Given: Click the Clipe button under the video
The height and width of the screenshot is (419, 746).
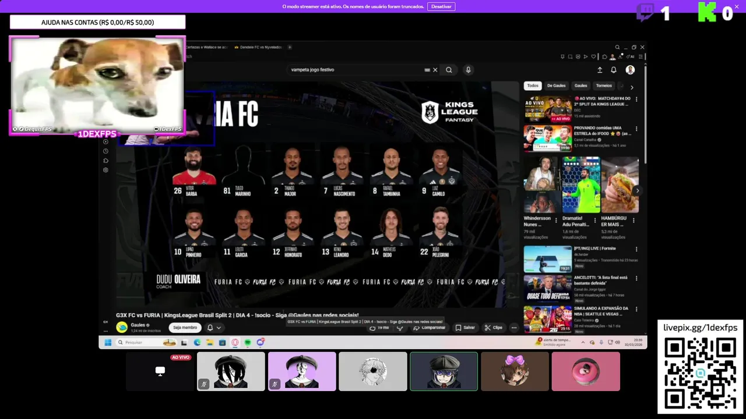Looking at the screenshot, I should (493, 328).
